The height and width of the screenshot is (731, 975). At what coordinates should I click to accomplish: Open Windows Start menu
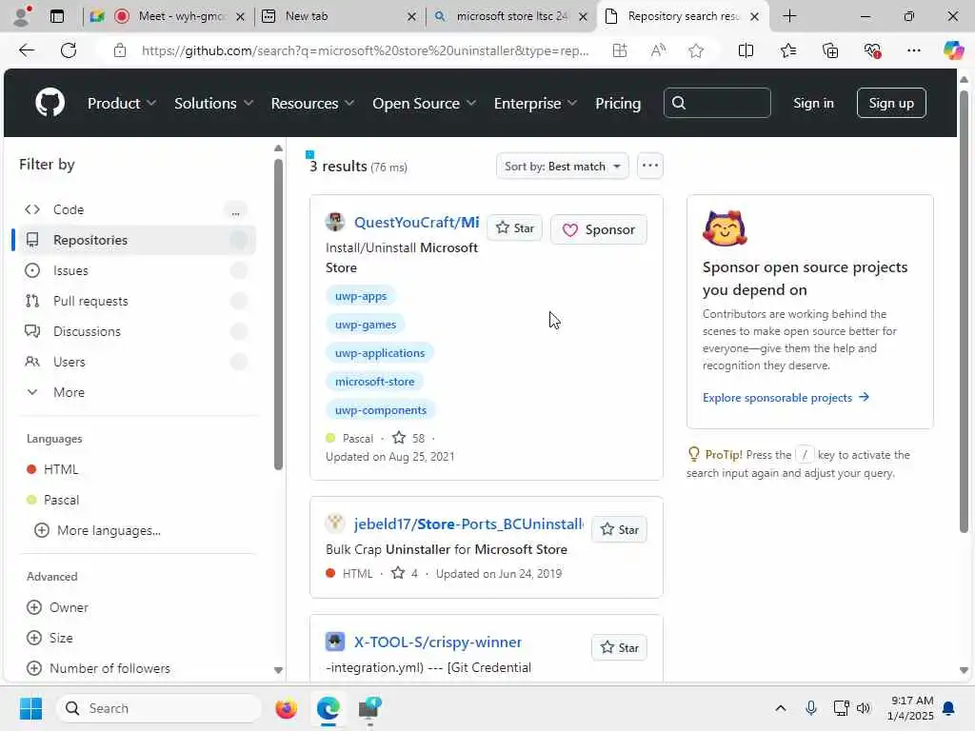[30, 708]
